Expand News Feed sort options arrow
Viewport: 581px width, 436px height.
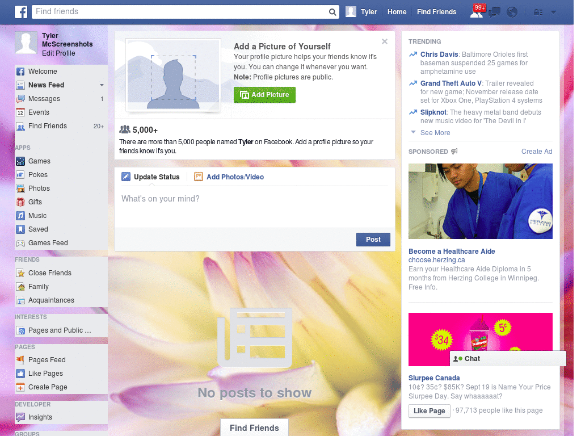point(102,85)
